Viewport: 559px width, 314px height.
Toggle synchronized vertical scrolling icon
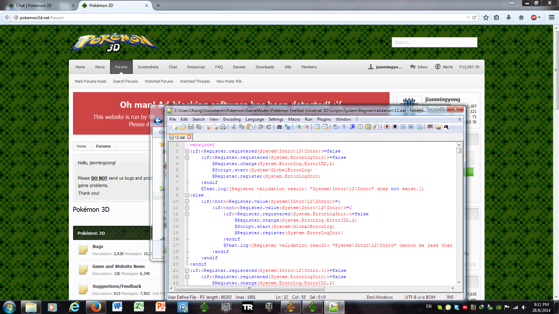[x=317, y=127]
